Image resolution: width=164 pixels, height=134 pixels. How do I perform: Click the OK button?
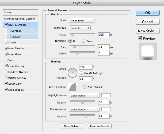click(148, 13)
